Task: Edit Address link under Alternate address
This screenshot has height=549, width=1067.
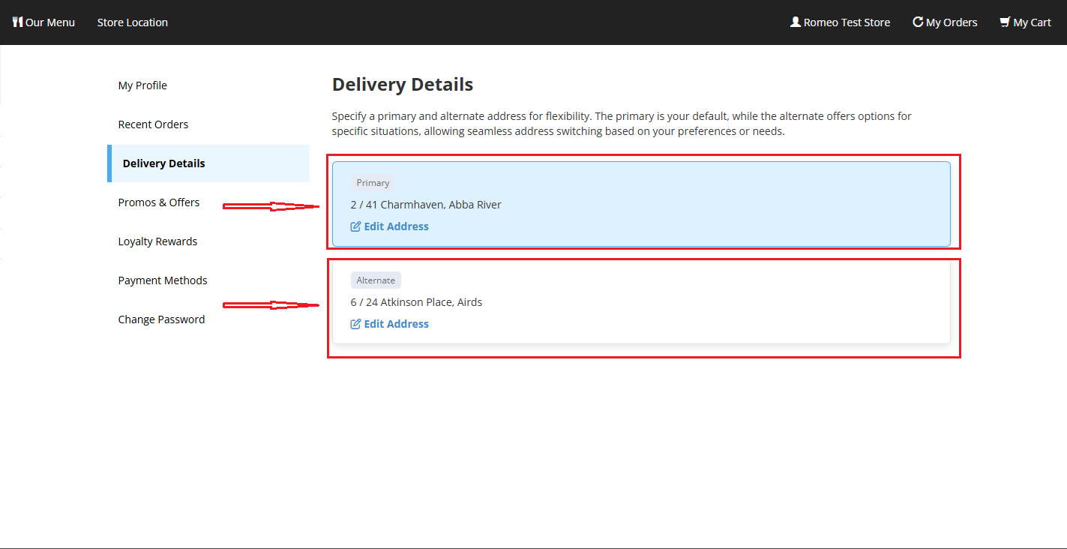Action: [390, 324]
